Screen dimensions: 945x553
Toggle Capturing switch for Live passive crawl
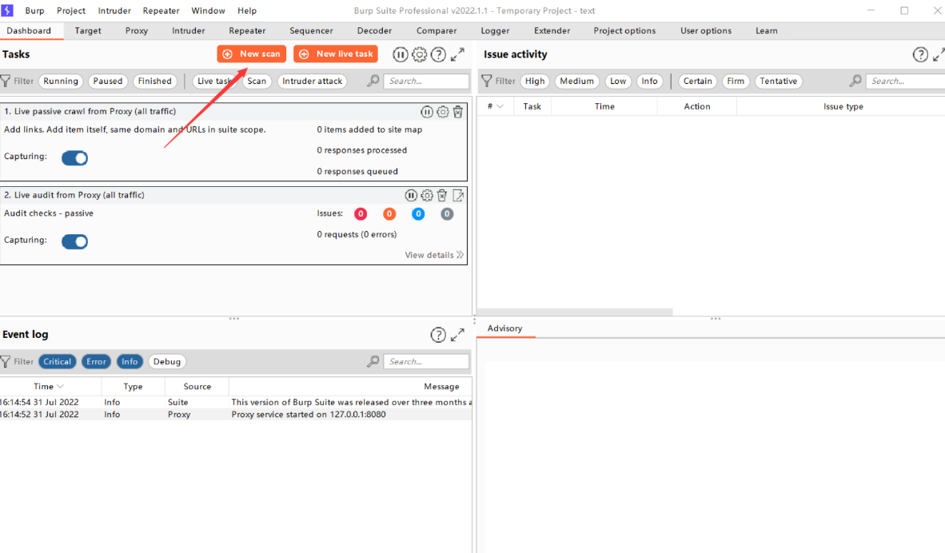[x=74, y=157]
